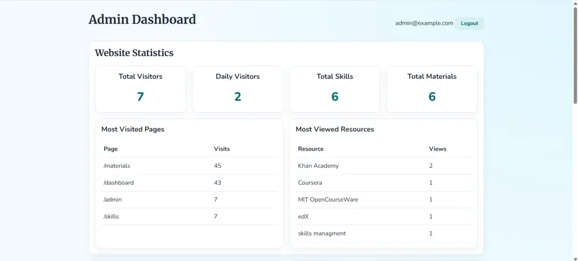Click the Resource column header
Viewport: 578px width, 261px height.
click(x=311, y=149)
